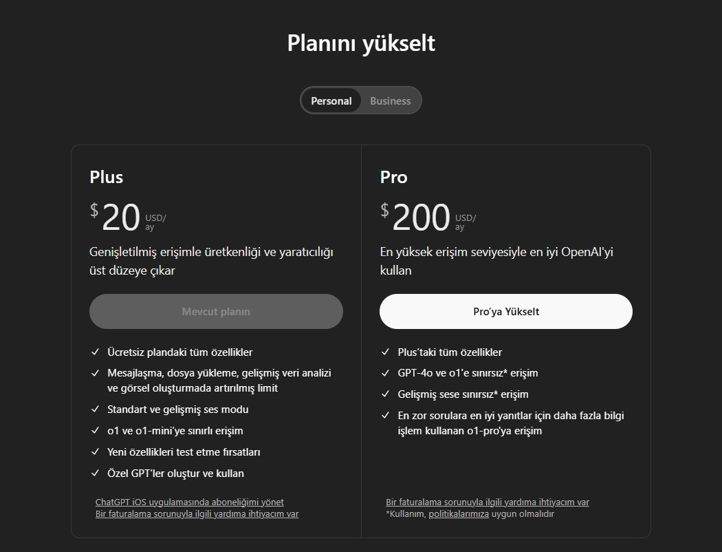Select the Pro plan heading
The height and width of the screenshot is (552, 722).
tap(393, 177)
